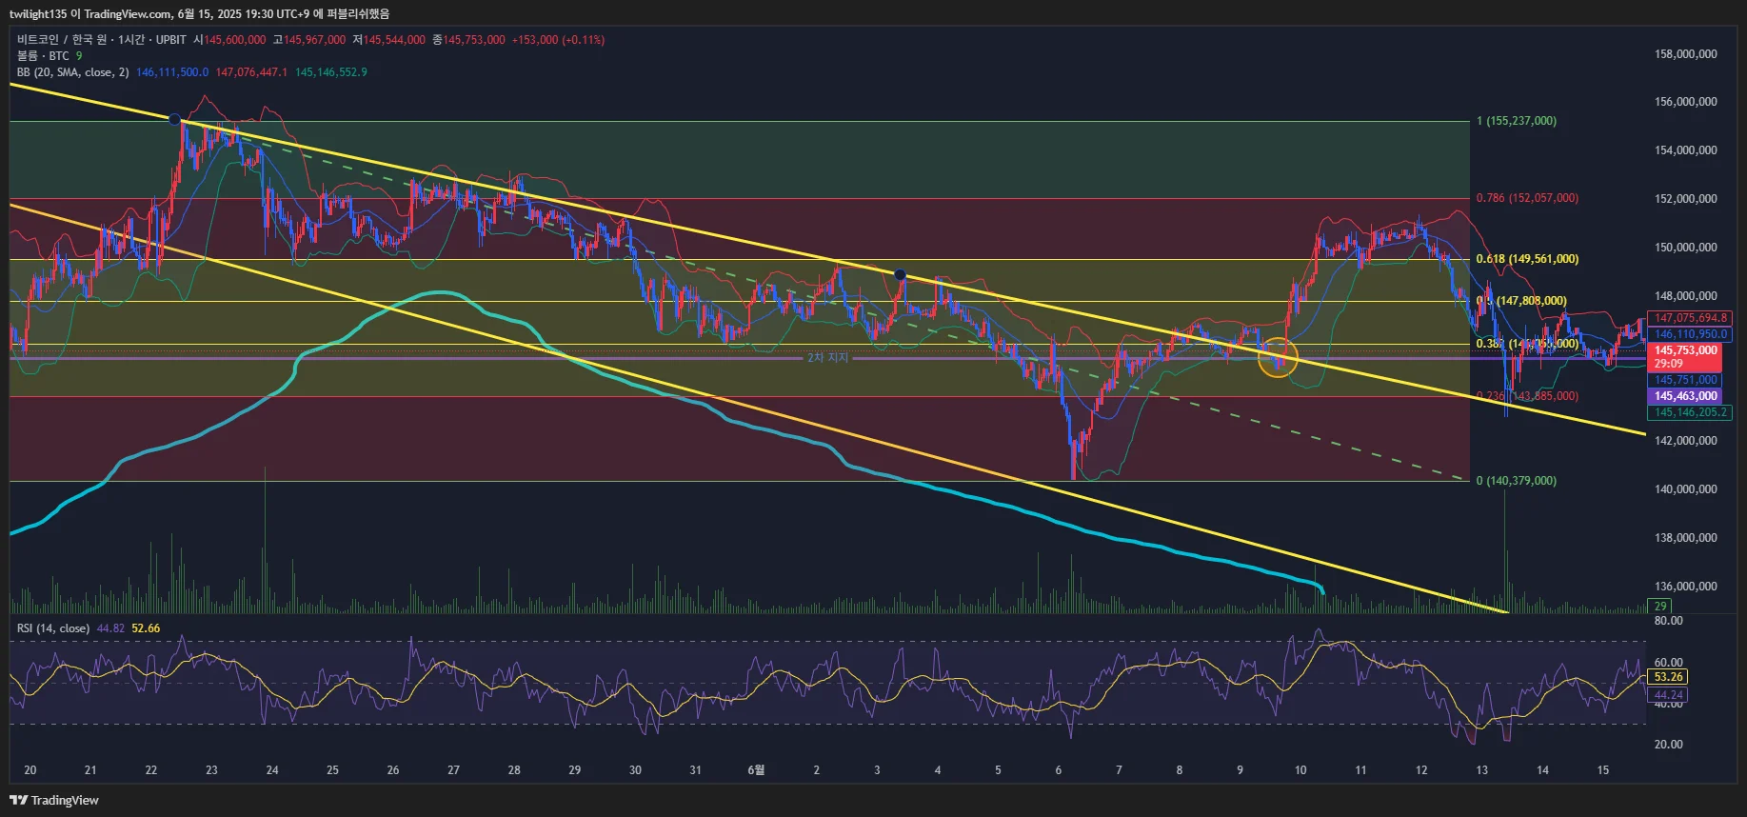Select the trendline anchor dot at the May 22 peak
The width and height of the screenshot is (1747, 817).
[x=174, y=120]
